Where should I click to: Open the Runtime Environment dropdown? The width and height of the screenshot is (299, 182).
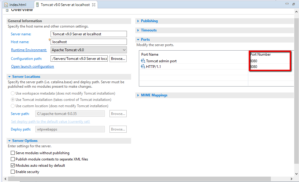[89, 50]
